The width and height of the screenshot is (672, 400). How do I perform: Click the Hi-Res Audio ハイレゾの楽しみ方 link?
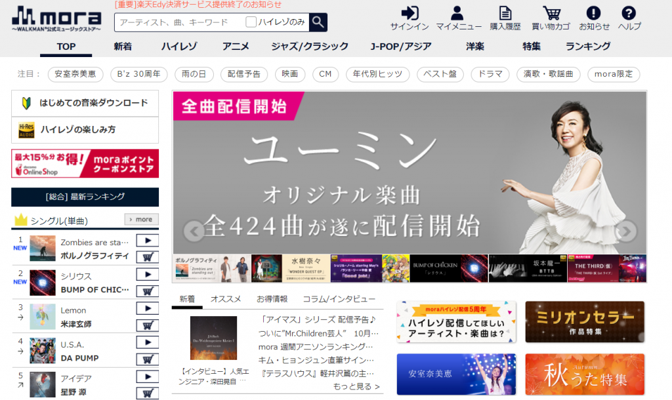coord(85,130)
